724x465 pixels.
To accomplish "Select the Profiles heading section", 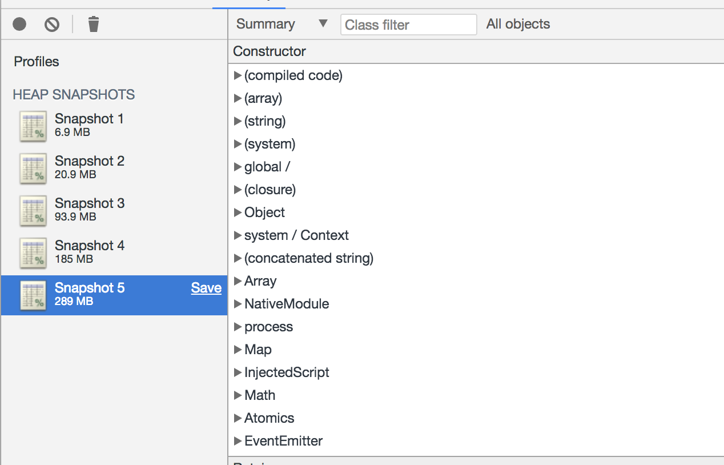I will (36, 62).
